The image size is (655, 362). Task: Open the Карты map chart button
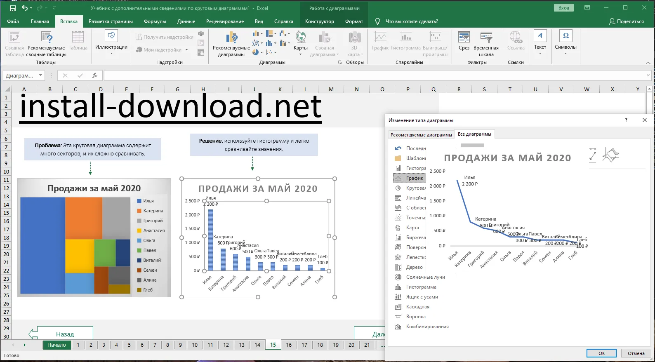(x=300, y=43)
